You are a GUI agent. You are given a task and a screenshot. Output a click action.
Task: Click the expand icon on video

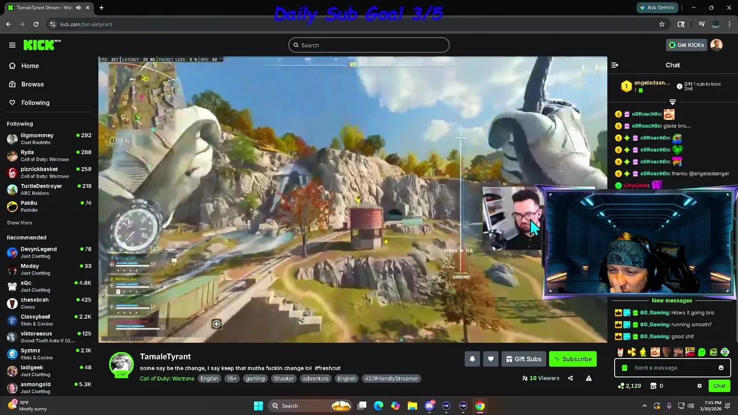point(216,324)
